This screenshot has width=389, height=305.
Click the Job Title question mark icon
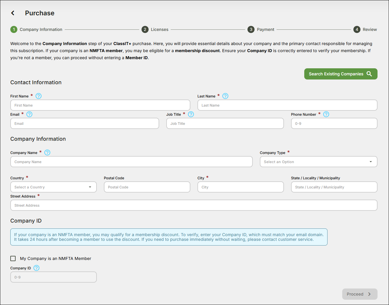coord(191,114)
